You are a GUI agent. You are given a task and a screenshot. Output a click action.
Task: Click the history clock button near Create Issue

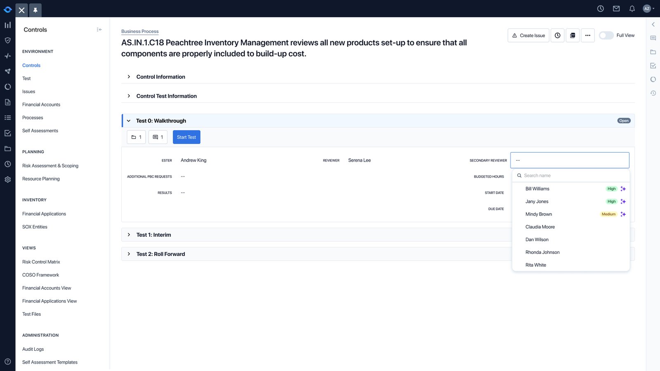pos(557,35)
